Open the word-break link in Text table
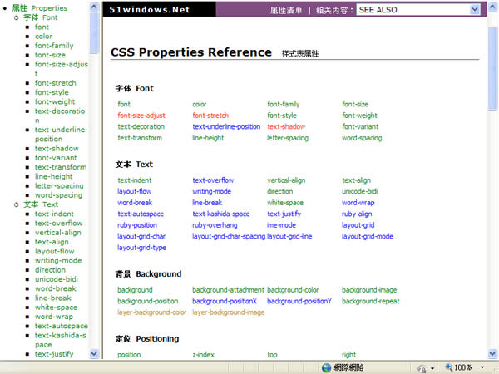 (x=135, y=203)
